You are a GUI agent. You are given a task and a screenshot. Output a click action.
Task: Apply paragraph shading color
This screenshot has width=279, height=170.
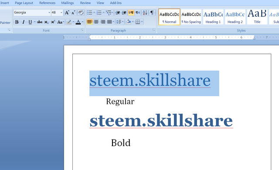[x=128, y=22]
